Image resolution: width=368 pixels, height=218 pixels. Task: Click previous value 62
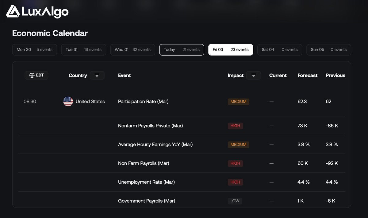pos(328,101)
